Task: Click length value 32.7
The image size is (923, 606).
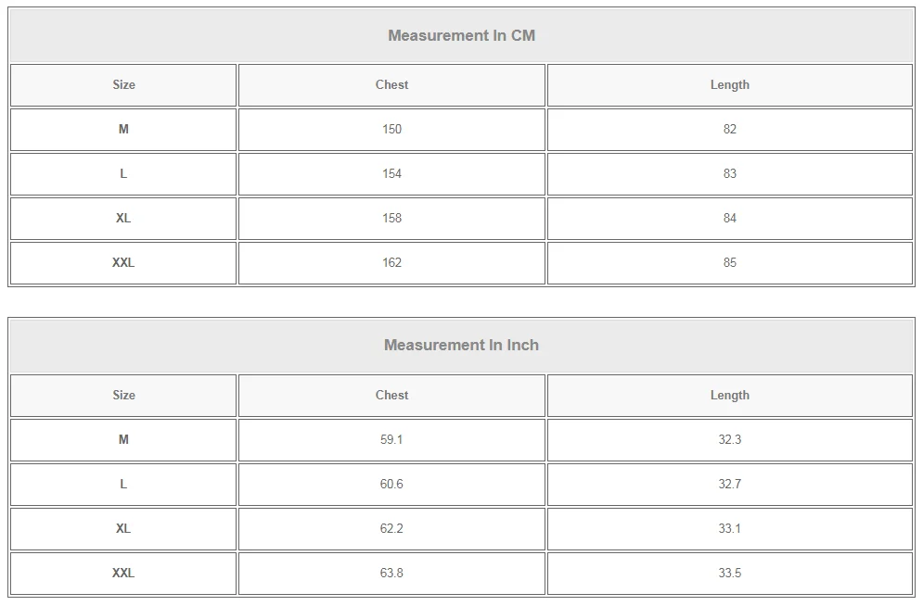Action: (x=729, y=484)
